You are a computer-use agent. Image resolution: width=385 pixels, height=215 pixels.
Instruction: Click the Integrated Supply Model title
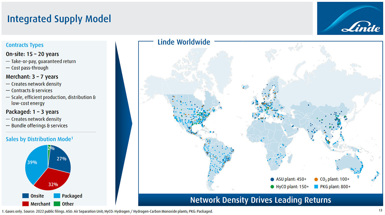[x=59, y=19]
